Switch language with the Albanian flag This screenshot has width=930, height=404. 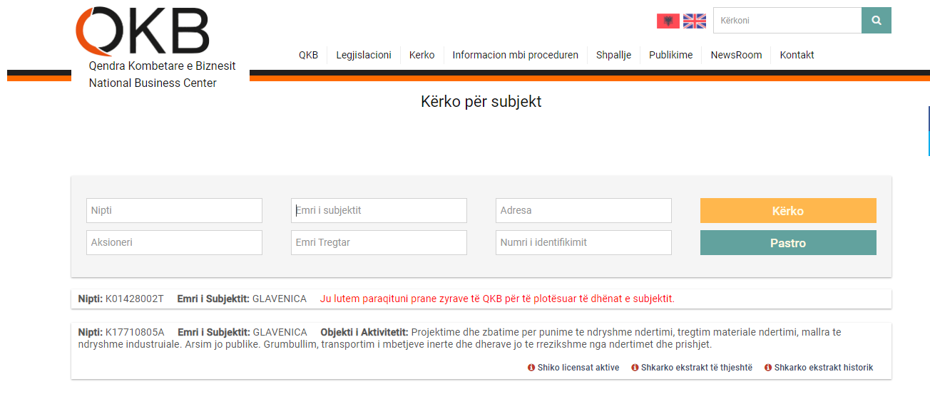pos(668,21)
